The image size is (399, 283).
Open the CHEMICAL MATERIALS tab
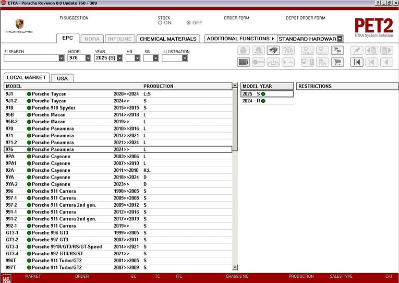pos(168,39)
